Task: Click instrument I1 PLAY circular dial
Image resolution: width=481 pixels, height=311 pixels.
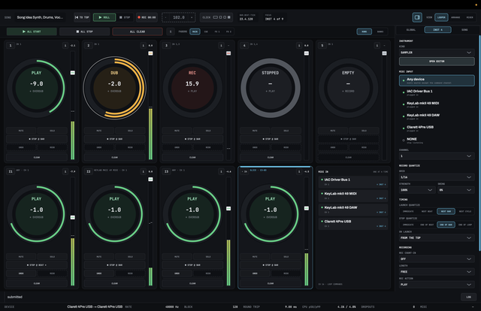Action: 37,214
